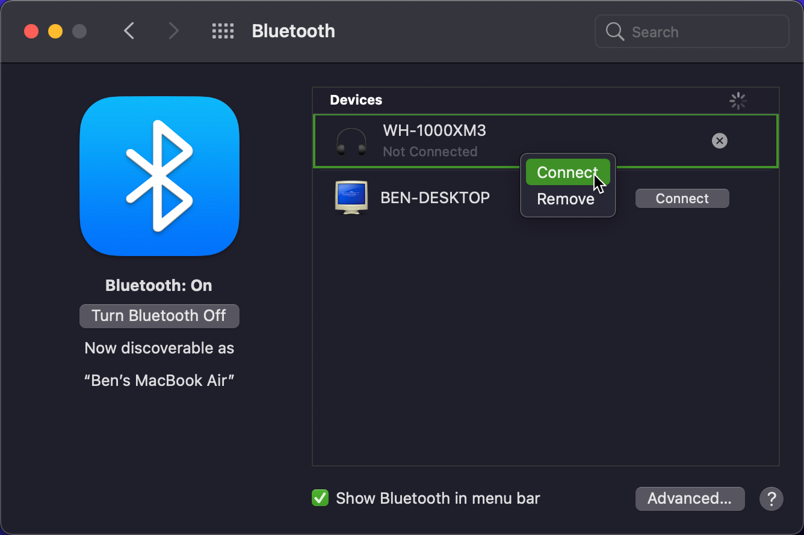Open the Show All preferences grid icon

click(x=223, y=31)
